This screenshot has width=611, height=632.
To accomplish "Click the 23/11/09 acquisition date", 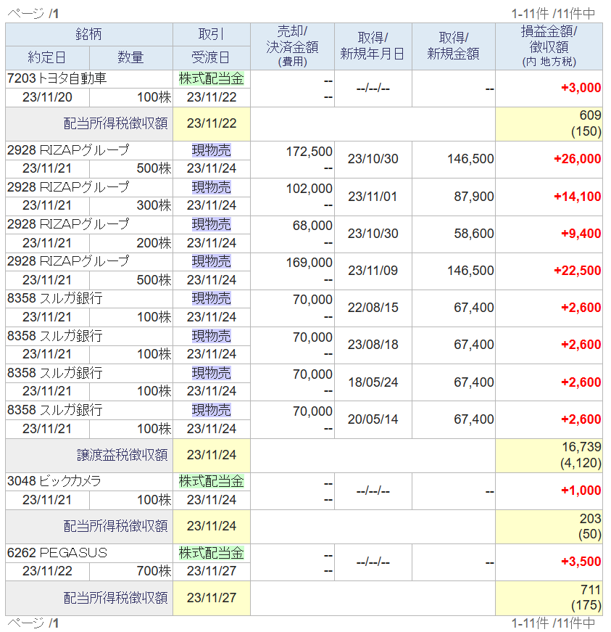I will point(373,271).
